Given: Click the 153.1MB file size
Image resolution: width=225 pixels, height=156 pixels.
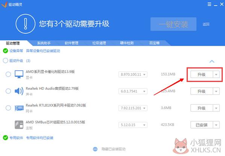Looking at the screenshot, I should pos(168,74).
